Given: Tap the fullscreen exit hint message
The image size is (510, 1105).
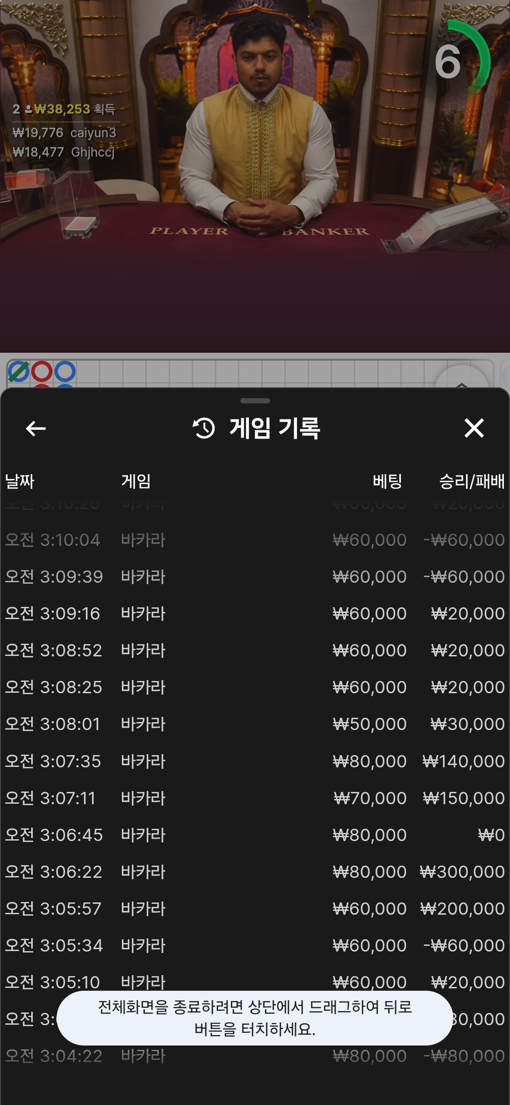Looking at the screenshot, I should (x=255, y=1018).
